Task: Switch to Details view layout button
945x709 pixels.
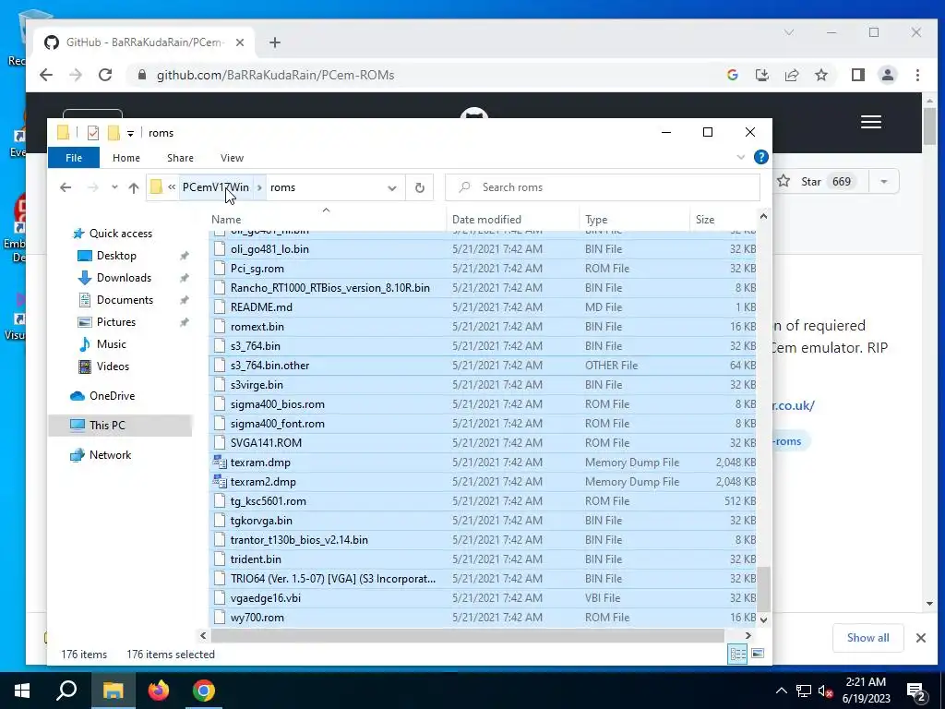Action: coord(737,655)
